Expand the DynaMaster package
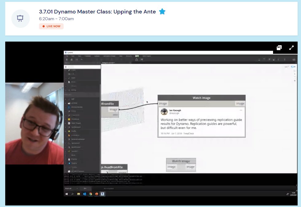This screenshot has width=301, height=207. tap(66, 127)
